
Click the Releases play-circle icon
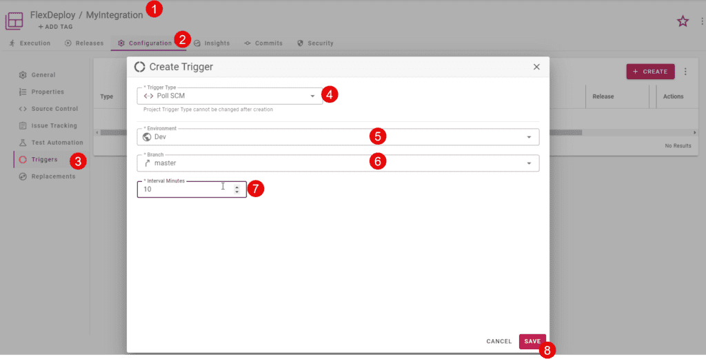[68, 43]
